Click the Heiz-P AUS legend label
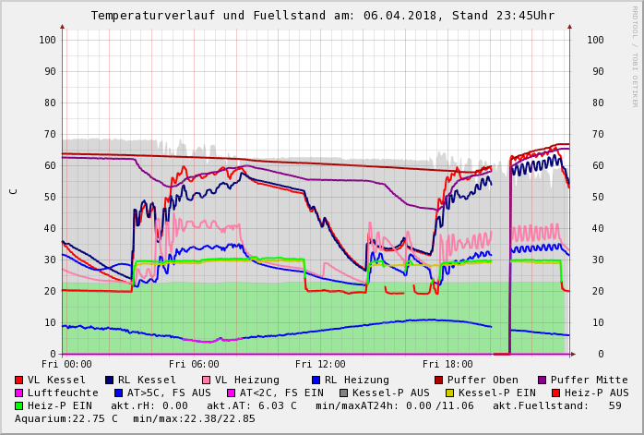Image resolution: width=644 pixels, height=435 pixels. click(596, 393)
